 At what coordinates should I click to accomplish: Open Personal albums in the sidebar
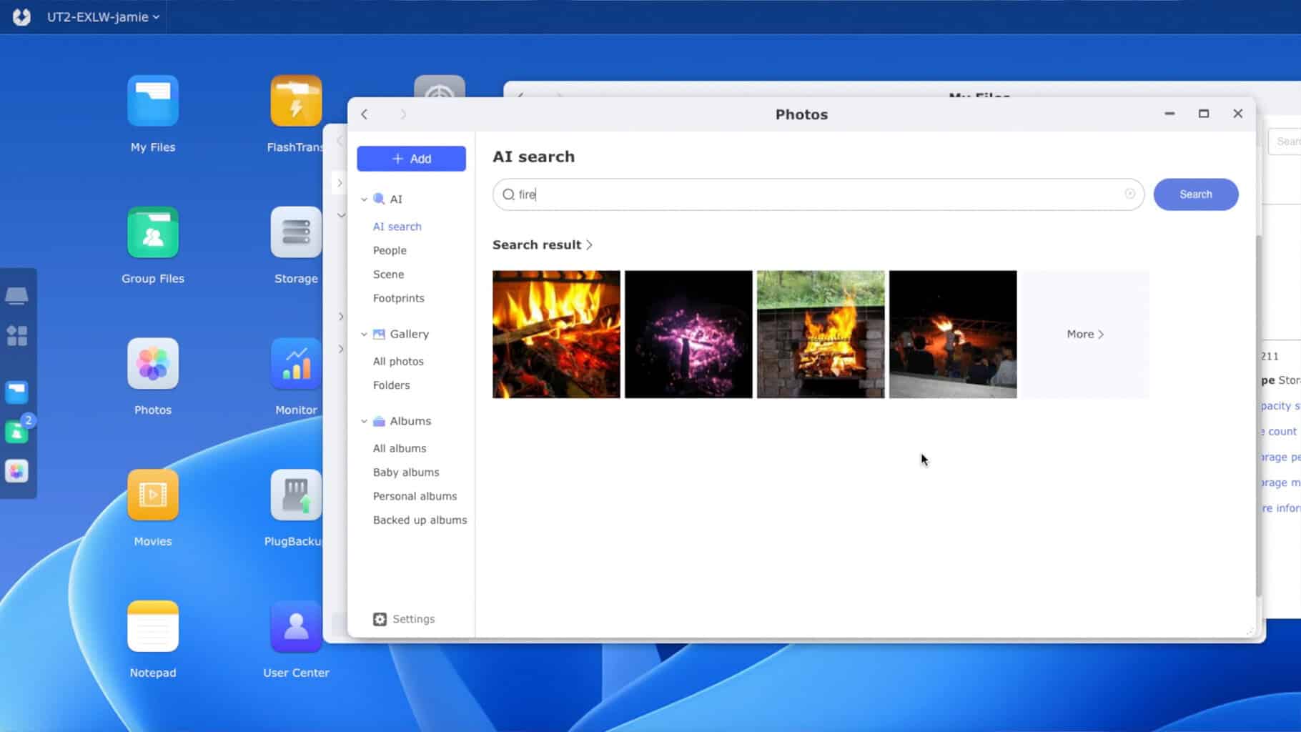[415, 496]
